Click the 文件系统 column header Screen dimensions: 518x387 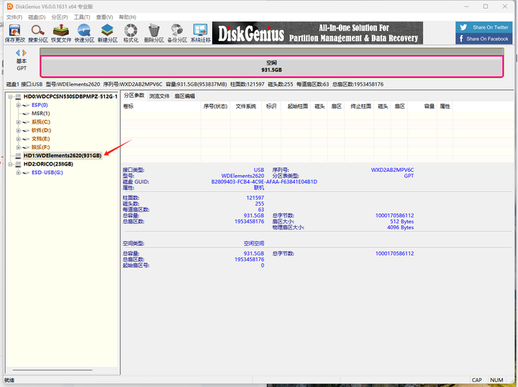(x=246, y=106)
